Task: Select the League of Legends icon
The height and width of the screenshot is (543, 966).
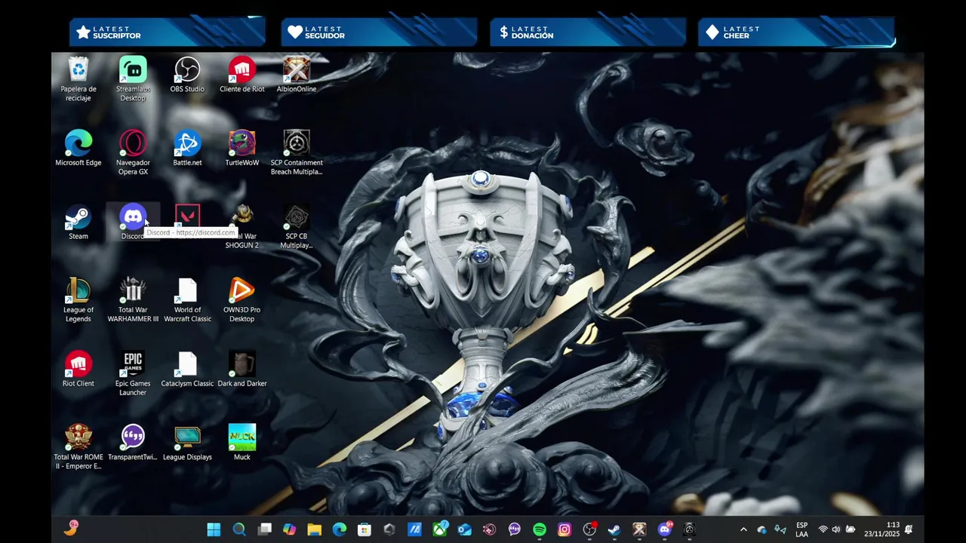Action: click(78, 299)
